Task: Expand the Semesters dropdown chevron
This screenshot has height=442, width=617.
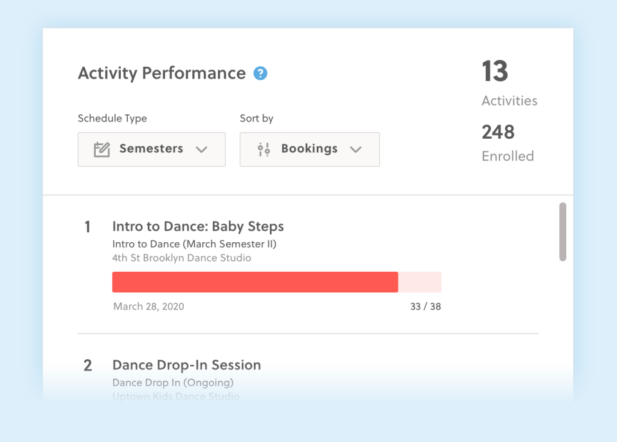Action: pos(202,150)
